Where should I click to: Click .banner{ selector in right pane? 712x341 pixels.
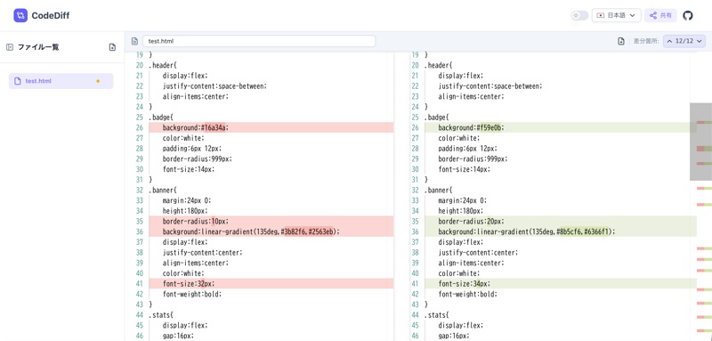coord(439,190)
